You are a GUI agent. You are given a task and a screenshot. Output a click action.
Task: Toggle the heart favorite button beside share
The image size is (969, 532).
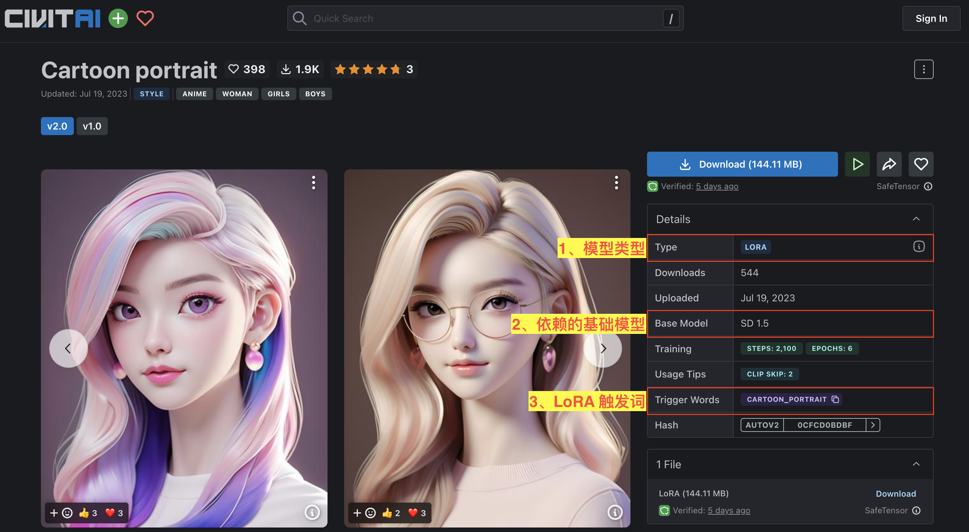(920, 164)
